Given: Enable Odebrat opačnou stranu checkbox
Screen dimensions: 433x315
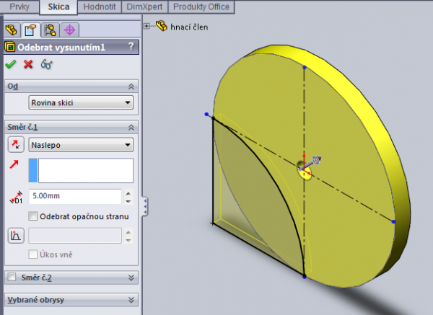Looking at the screenshot, I should point(33,216).
